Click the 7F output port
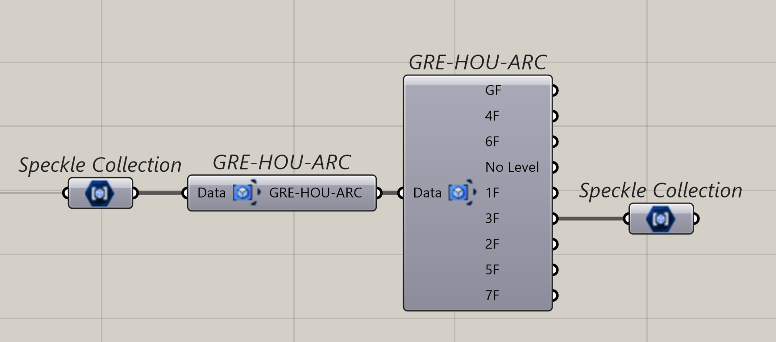This screenshot has width=776, height=342. [555, 295]
